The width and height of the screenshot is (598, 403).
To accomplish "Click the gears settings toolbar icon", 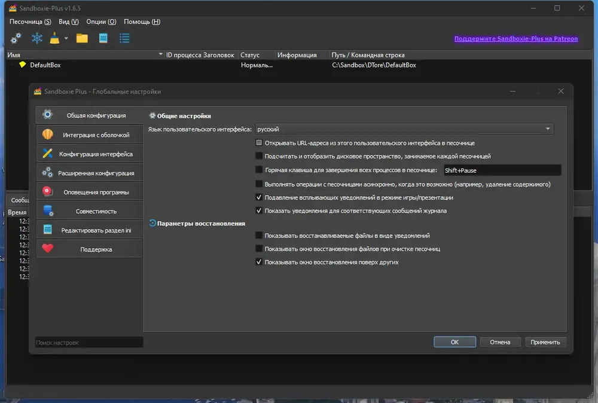I will tap(16, 38).
